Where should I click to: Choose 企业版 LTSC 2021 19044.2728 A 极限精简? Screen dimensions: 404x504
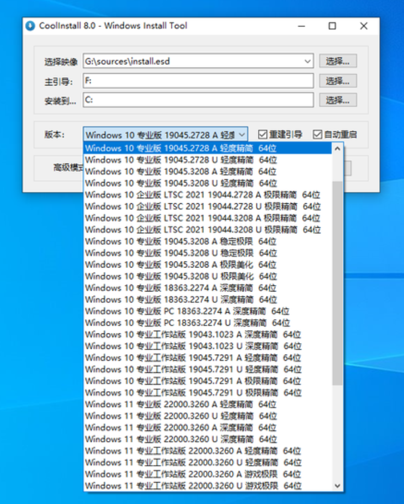coord(208,195)
